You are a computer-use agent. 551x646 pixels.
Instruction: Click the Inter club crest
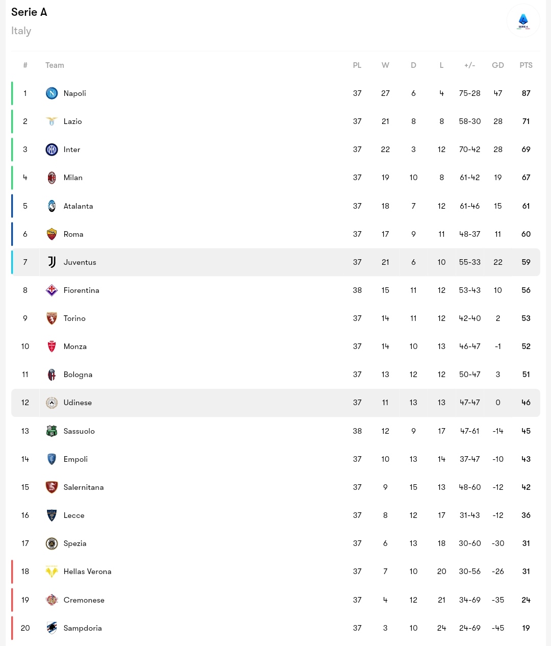click(x=52, y=150)
